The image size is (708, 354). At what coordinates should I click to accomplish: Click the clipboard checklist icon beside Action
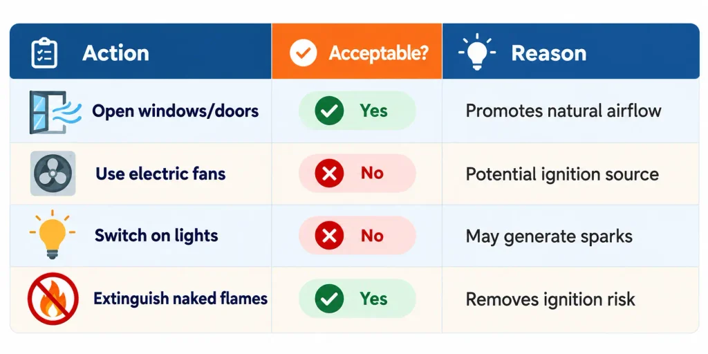[44, 53]
